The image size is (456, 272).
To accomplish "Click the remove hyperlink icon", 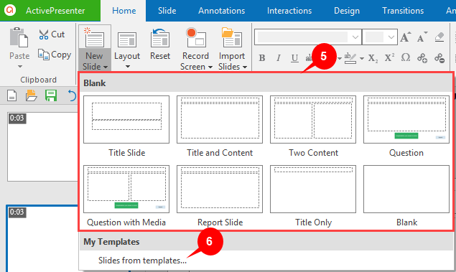I will (x=439, y=58).
